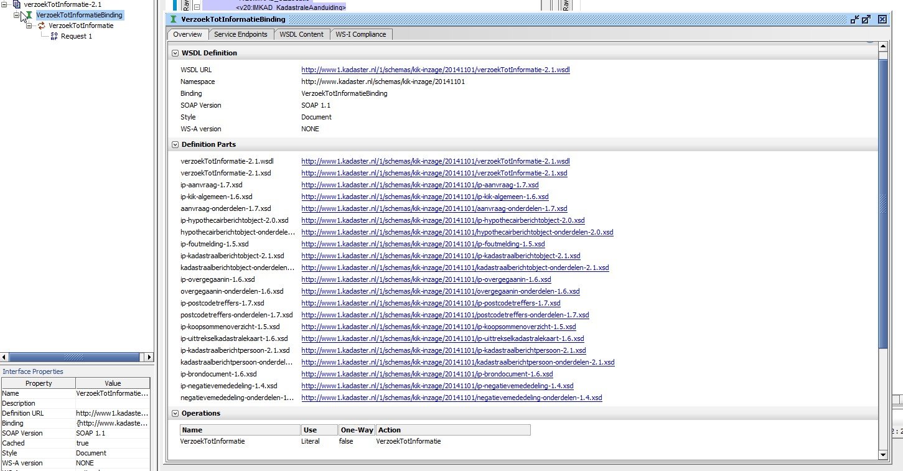The width and height of the screenshot is (903, 471).
Task: Edit the Description property value field
Action: point(113,403)
